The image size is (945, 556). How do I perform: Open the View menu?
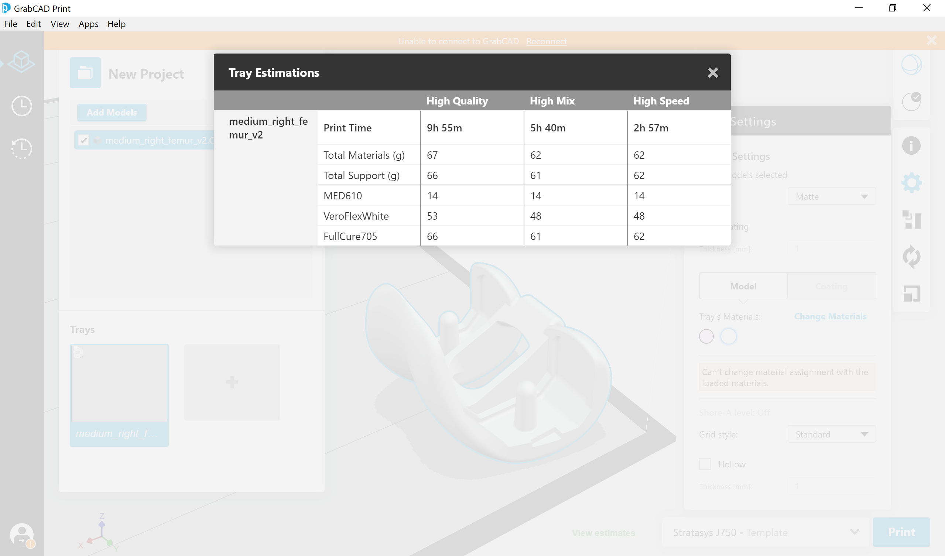coord(59,24)
